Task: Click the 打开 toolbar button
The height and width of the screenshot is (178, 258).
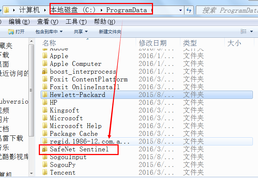Action: tap(16, 31)
